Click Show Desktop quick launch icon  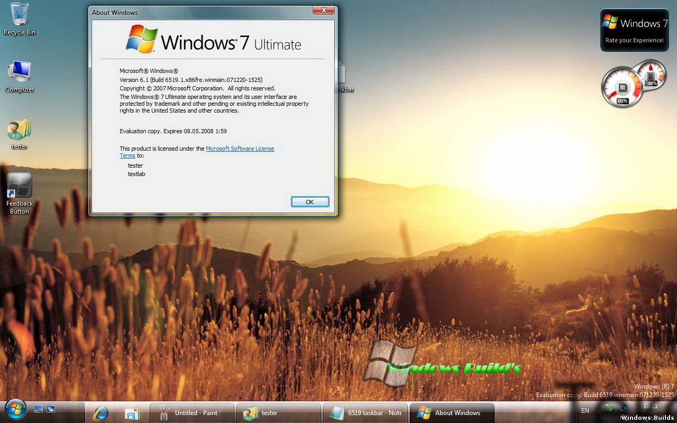[x=38, y=409]
